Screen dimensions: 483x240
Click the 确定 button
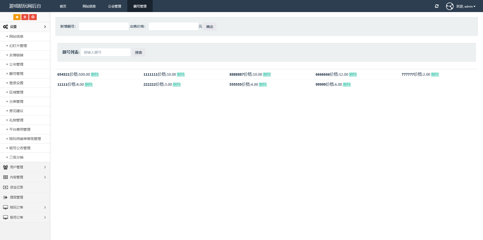coord(210,27)
